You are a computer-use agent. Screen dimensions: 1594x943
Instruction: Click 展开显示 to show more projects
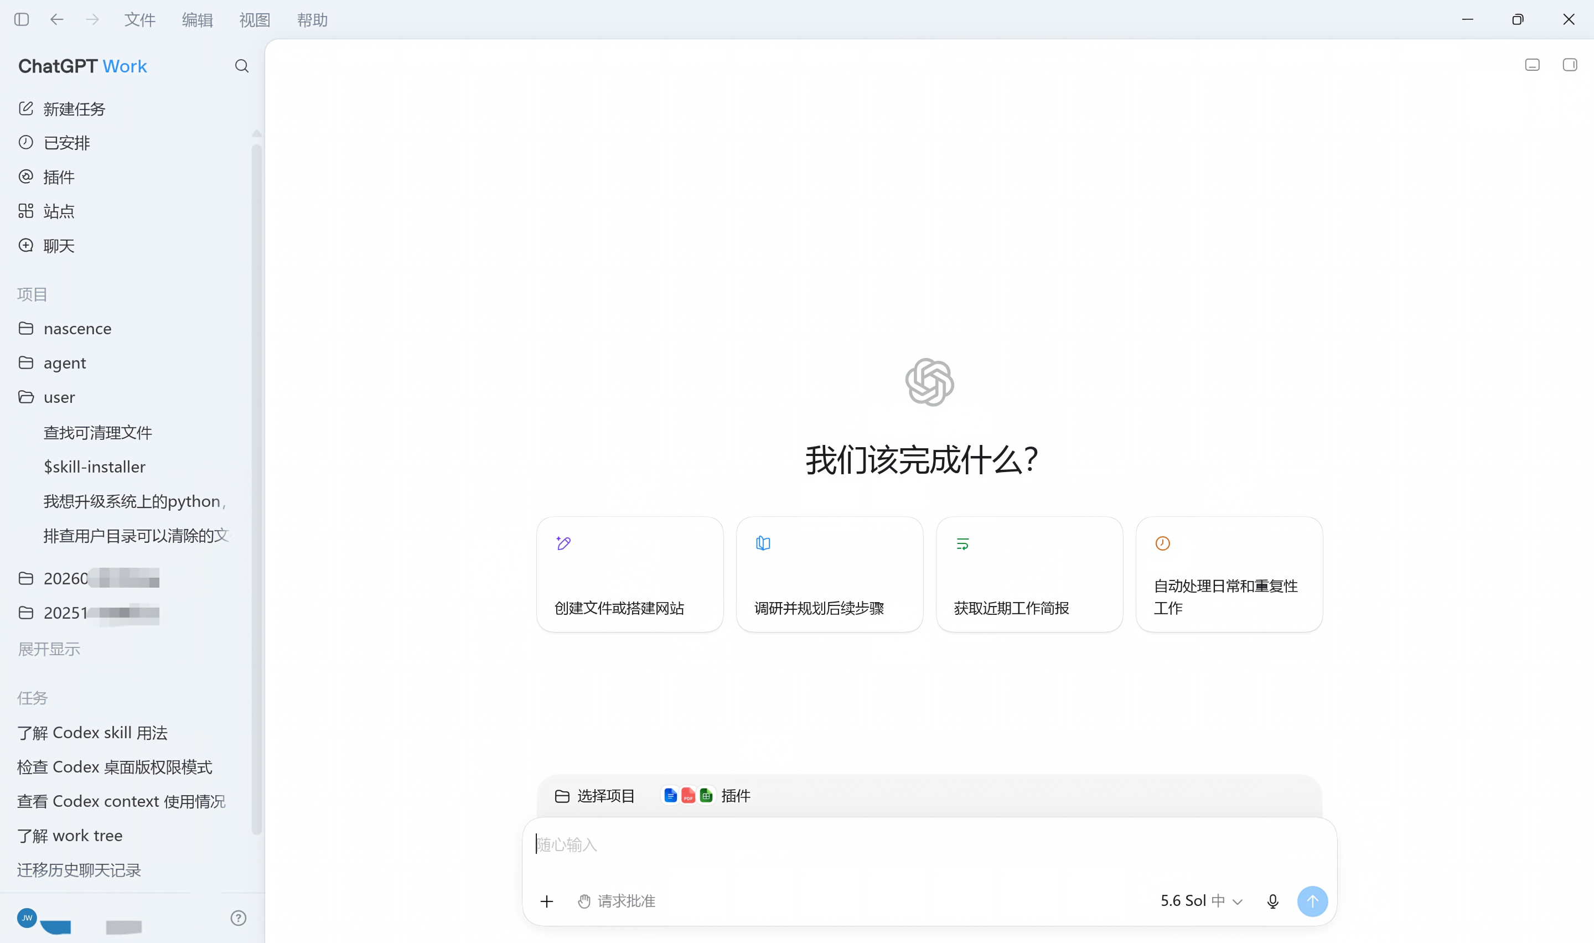(49, 649)
